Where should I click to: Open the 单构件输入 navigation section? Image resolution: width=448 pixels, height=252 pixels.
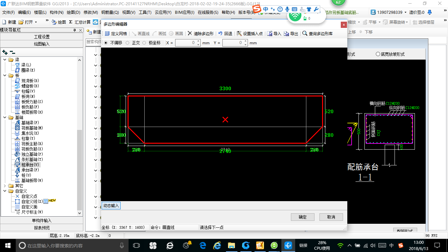pos(42,220)
